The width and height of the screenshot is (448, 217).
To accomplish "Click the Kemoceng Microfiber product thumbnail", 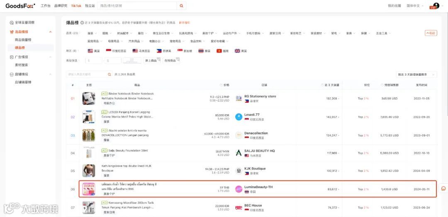I will coord(89,207).
